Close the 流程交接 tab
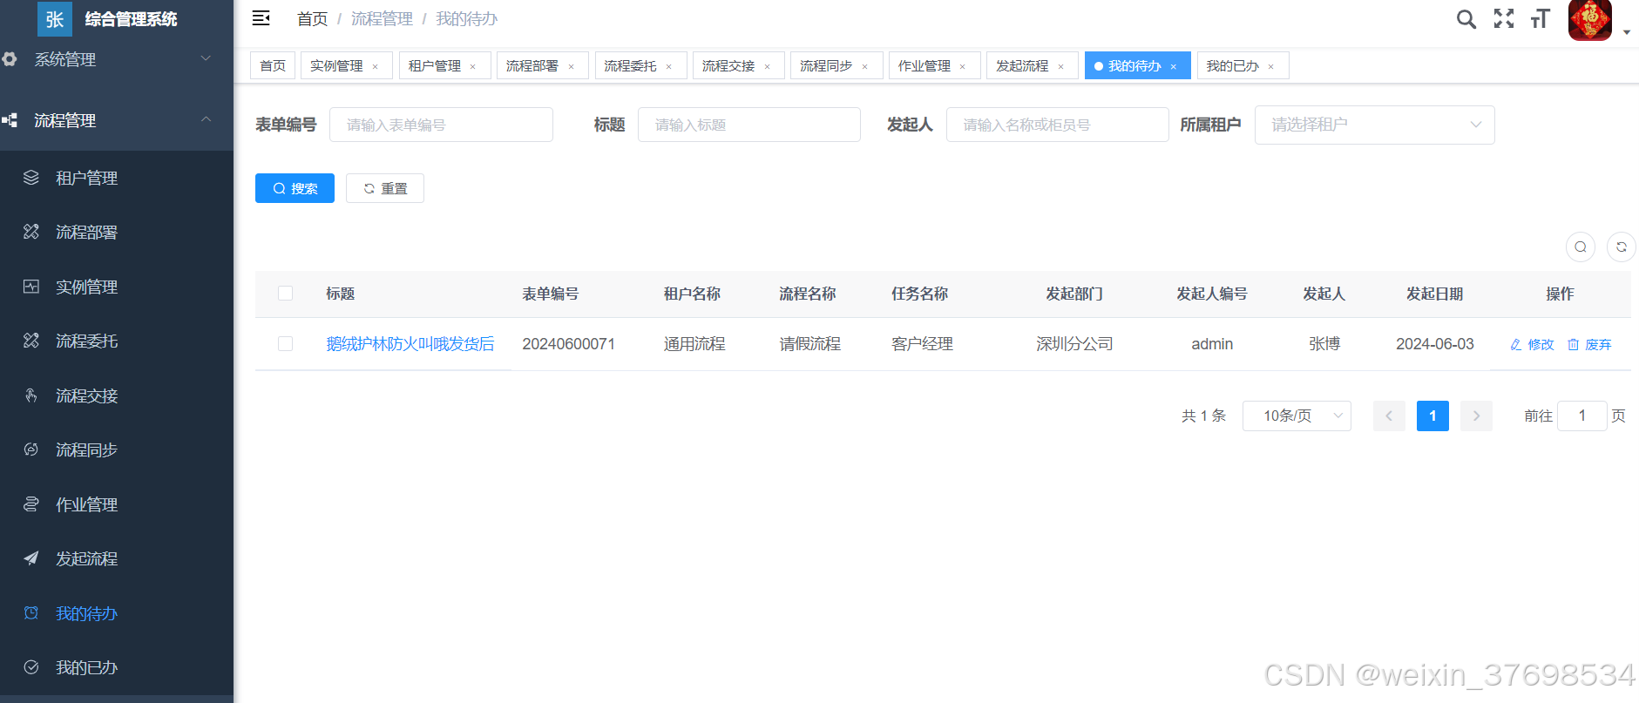Viewport: 1639px width, 703px height. [768, 66]
